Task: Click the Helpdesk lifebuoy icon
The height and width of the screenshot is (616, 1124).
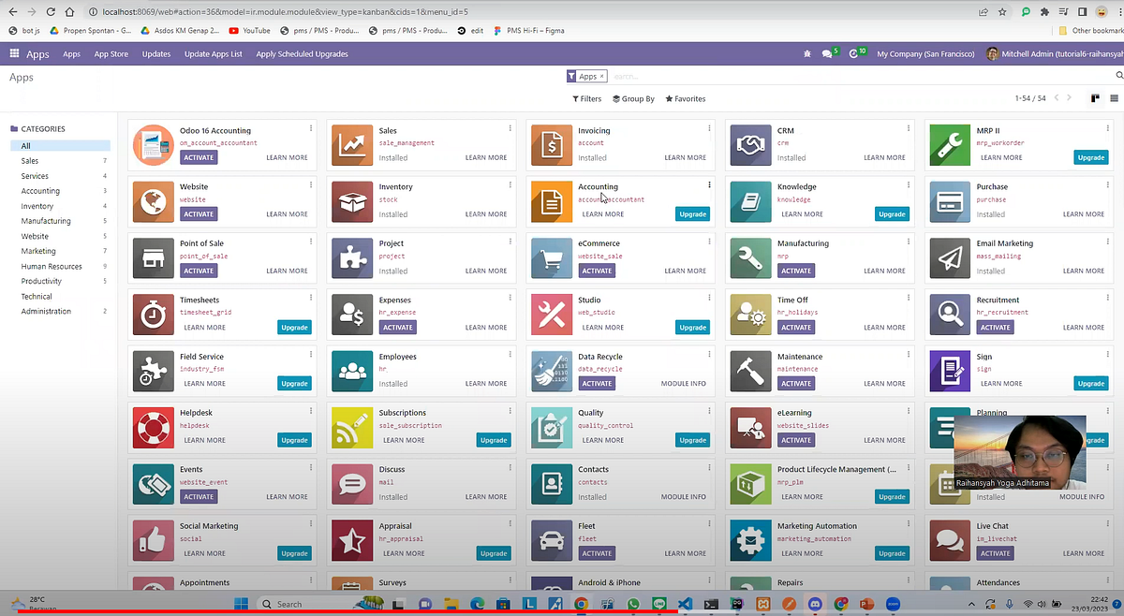Action: pos(153,428)
